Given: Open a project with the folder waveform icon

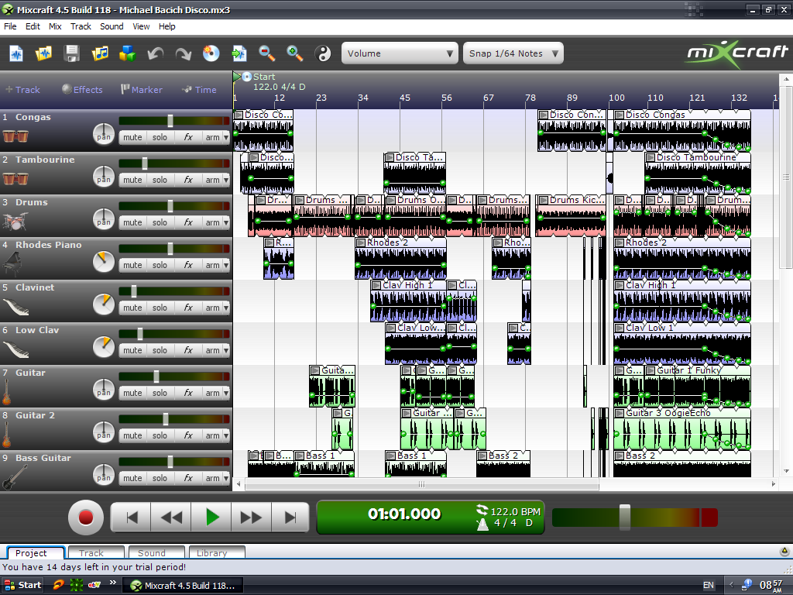Looking at the screenshot, I should click(43, 53).
